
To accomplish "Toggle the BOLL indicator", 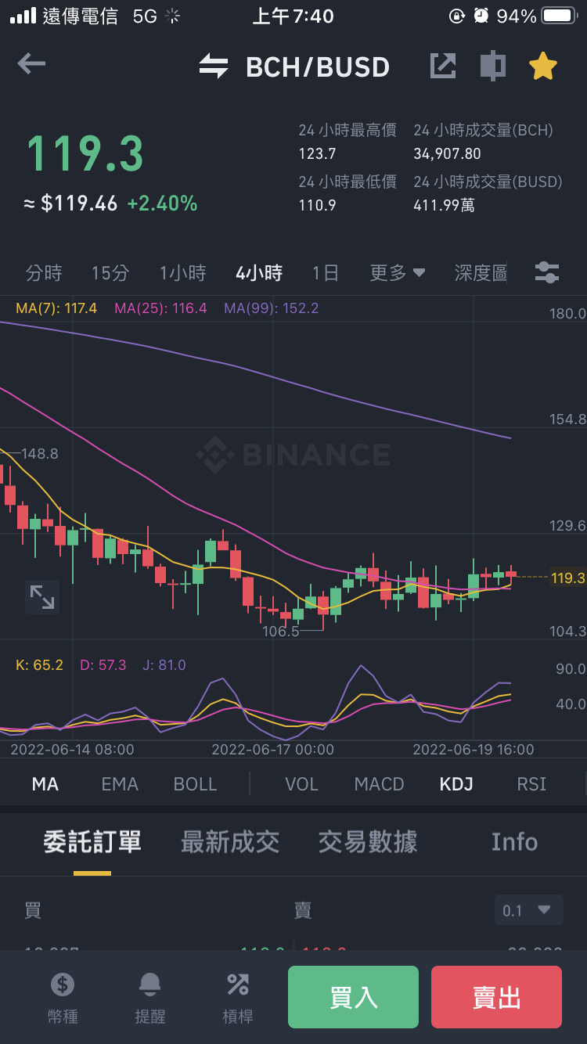I will click(195, 783).
